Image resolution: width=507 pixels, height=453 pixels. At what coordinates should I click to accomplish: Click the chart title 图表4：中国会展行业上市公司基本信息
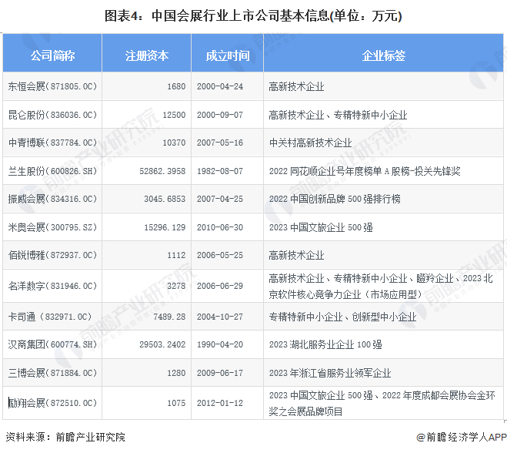coord(253,15)
